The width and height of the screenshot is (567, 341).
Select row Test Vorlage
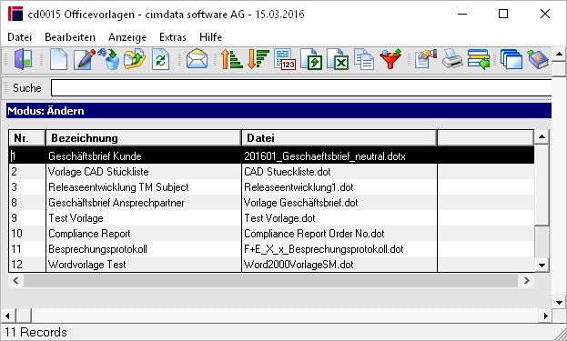tap(271, 218)
